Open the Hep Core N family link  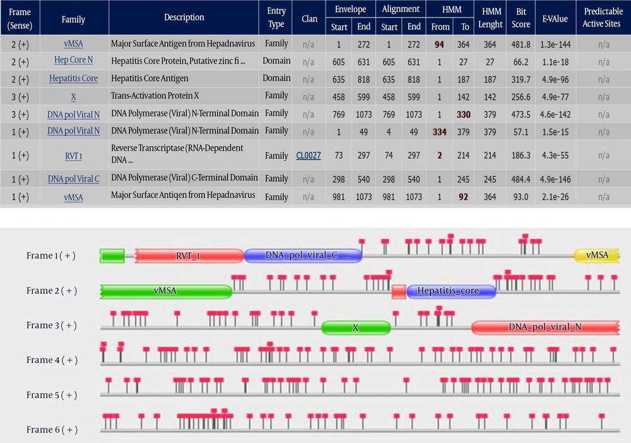click(x=73, y=60)
